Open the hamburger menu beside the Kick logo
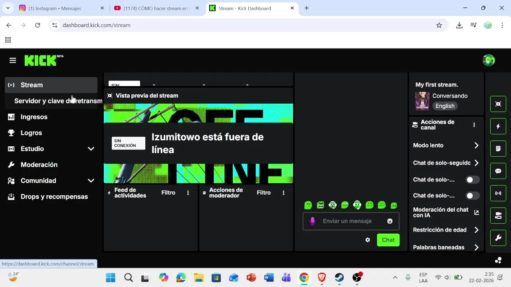The height and width of the screenshot is (287, 511). (x=13, y=61)
